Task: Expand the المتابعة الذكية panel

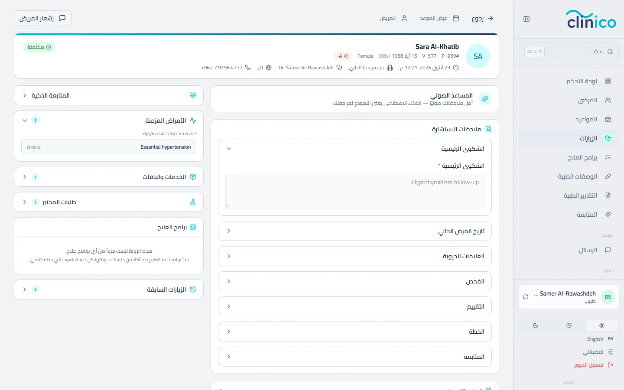Action: click(x=109, y=95)
